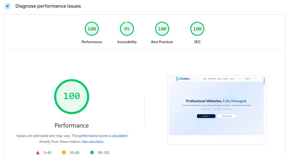Click the '0–49' legend text
This screenshot has width=287, height=156.
click(x=47, y=153)
